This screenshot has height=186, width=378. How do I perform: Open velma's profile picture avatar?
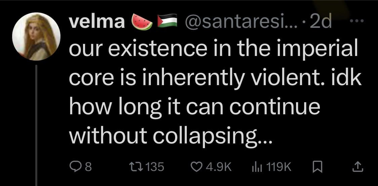(36, 38)
